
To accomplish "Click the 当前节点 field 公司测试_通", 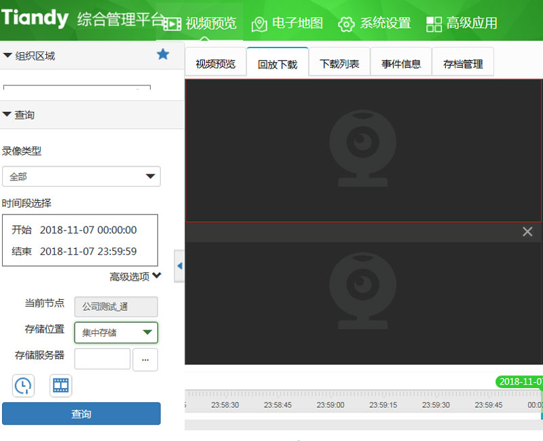I will tap(116, 307).
